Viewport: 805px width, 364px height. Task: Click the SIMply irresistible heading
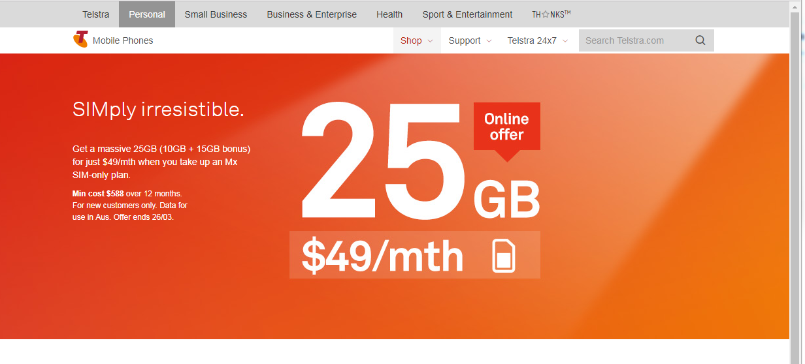coord(158,110)
